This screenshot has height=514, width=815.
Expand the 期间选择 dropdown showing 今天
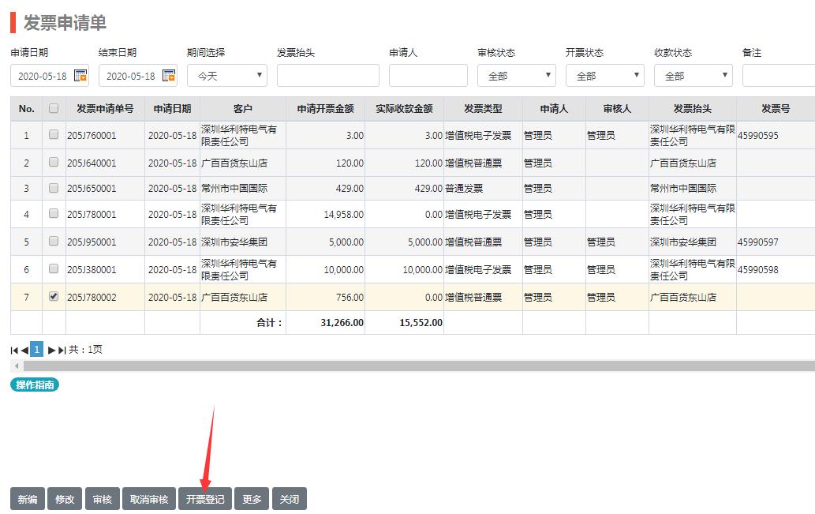[x=227, y=76]
